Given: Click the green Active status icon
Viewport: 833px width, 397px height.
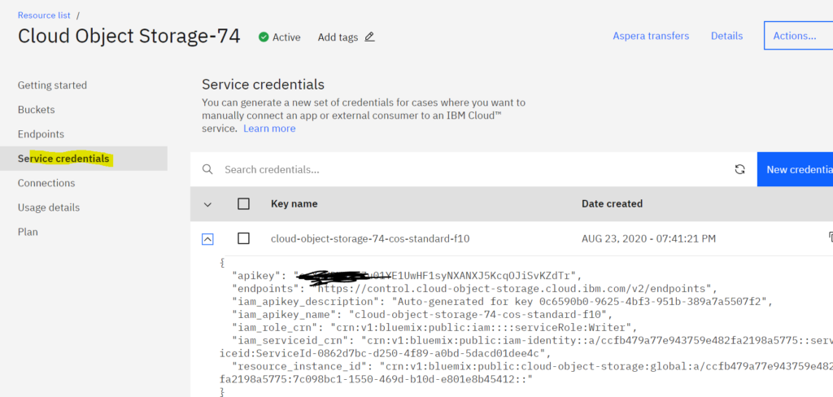Looking at the screenshot, I should pyautogui.click(x=264, y=37).
